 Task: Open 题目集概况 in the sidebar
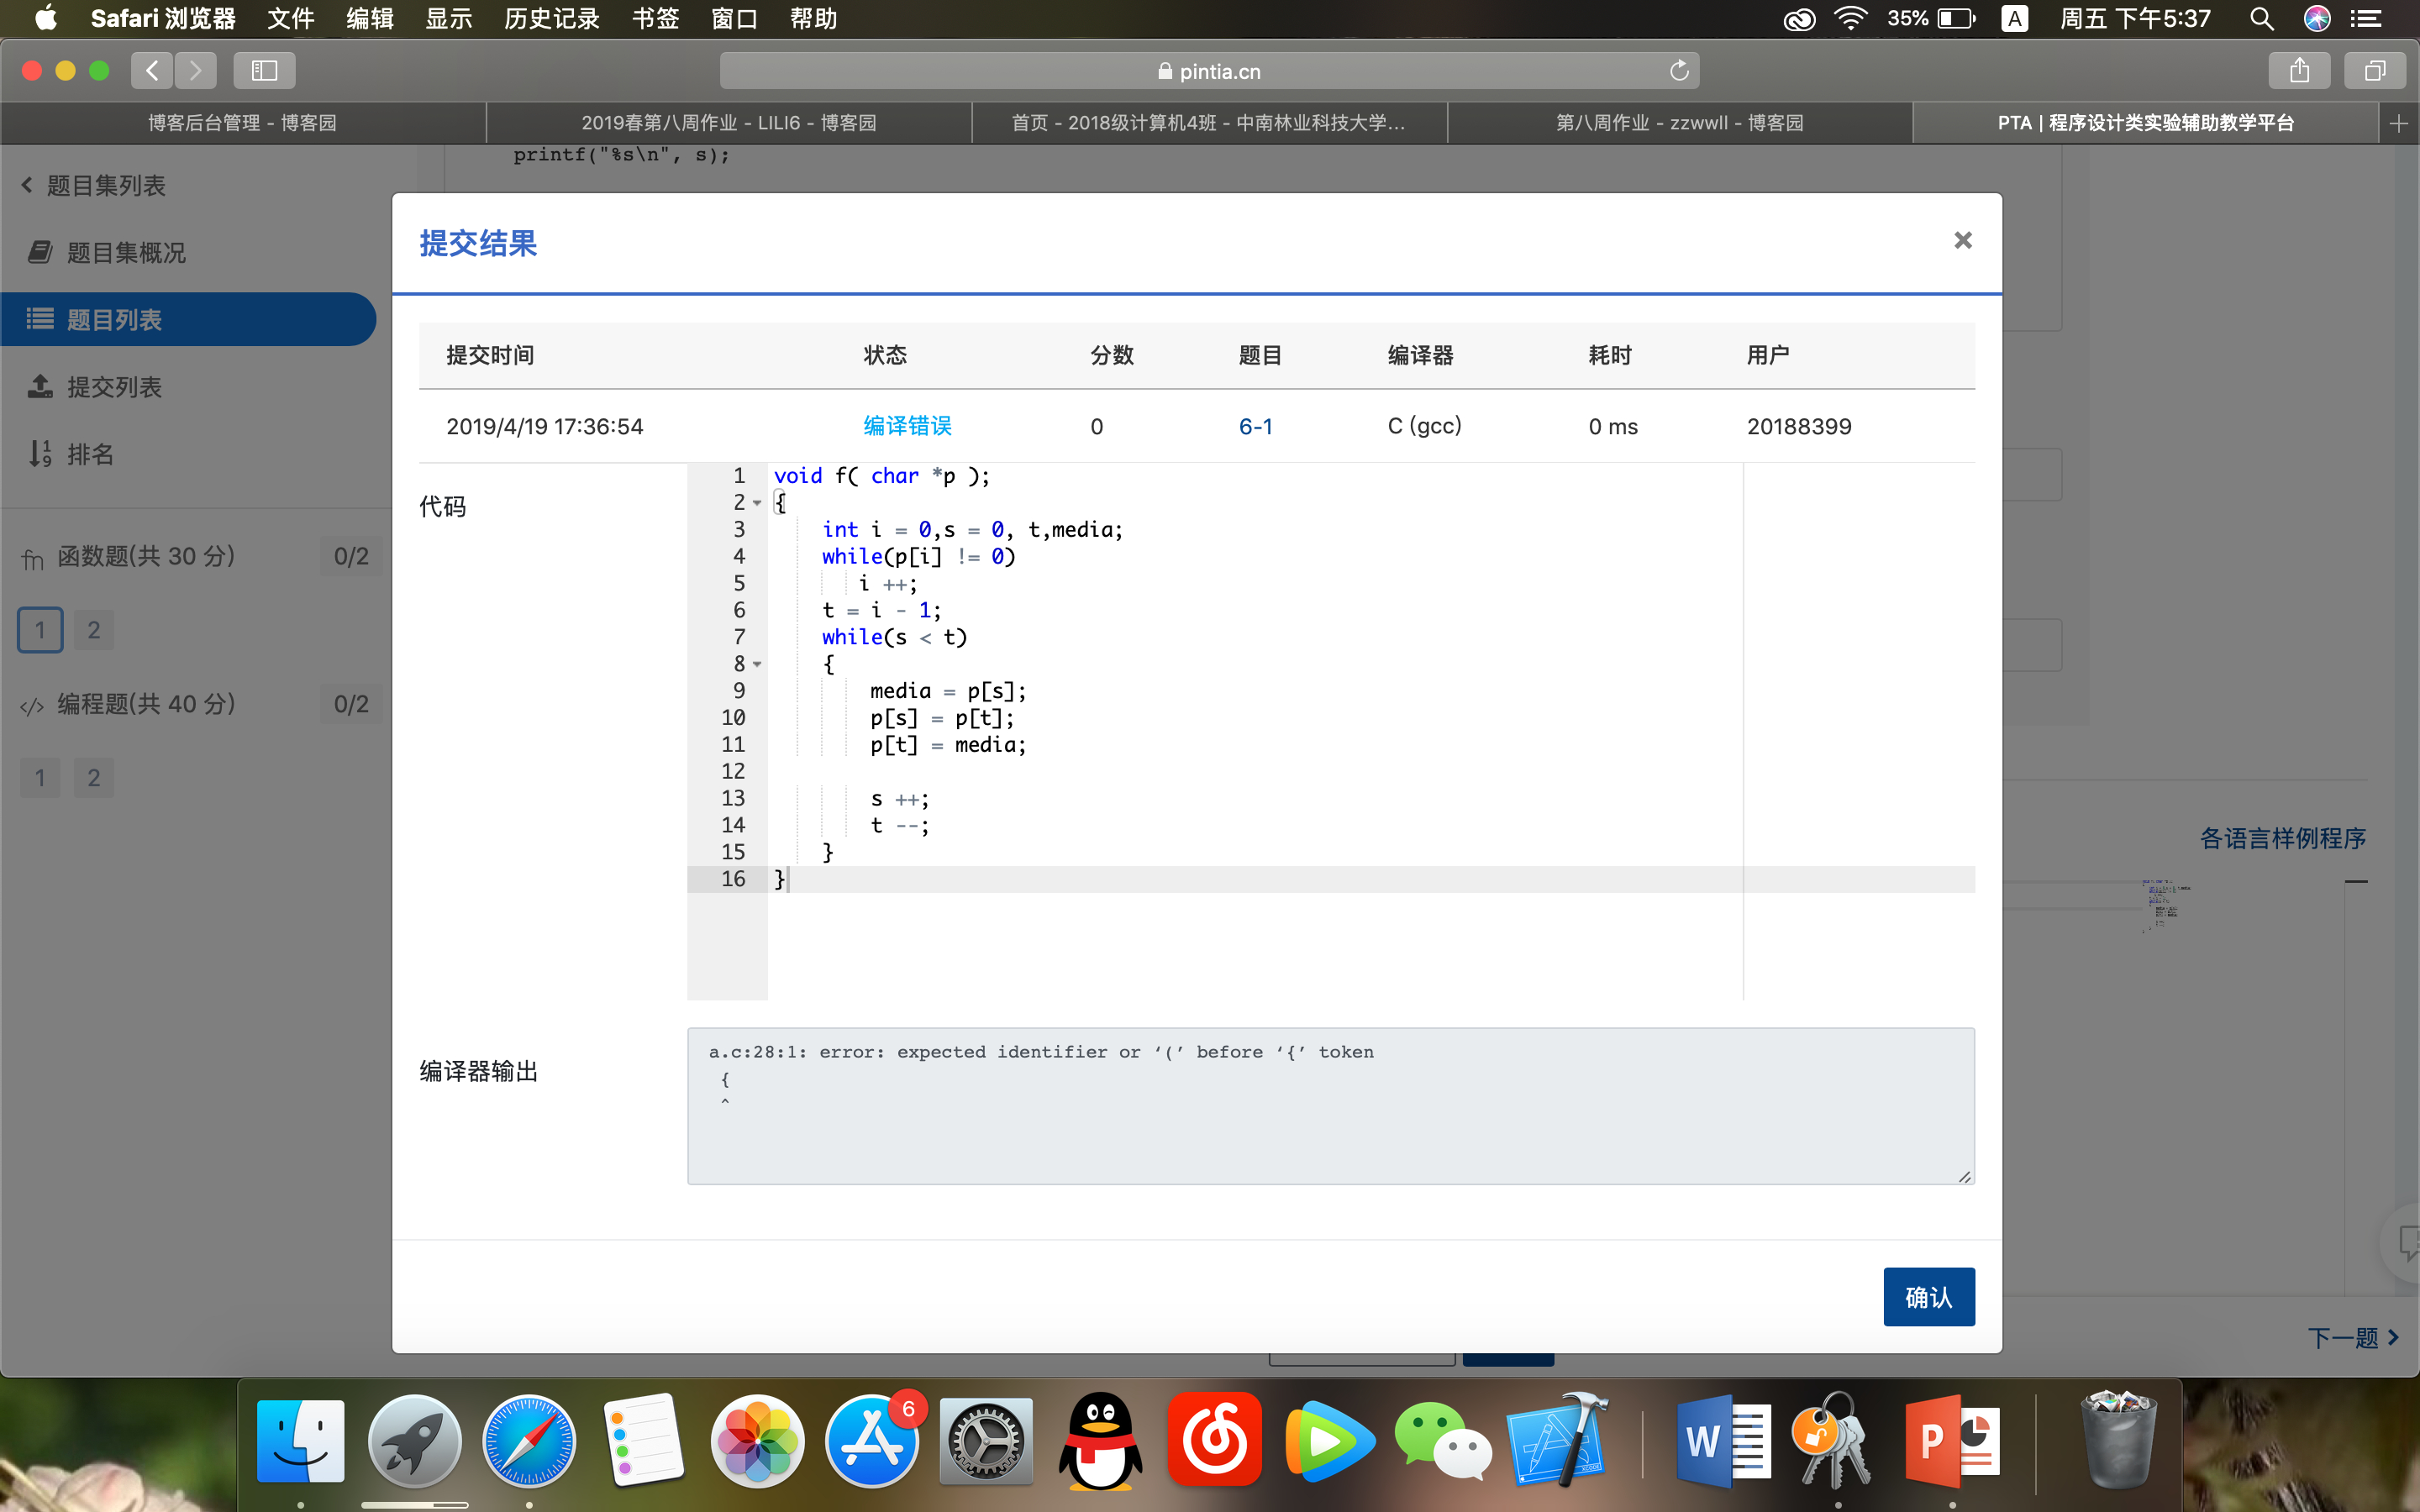coord(108,252)
